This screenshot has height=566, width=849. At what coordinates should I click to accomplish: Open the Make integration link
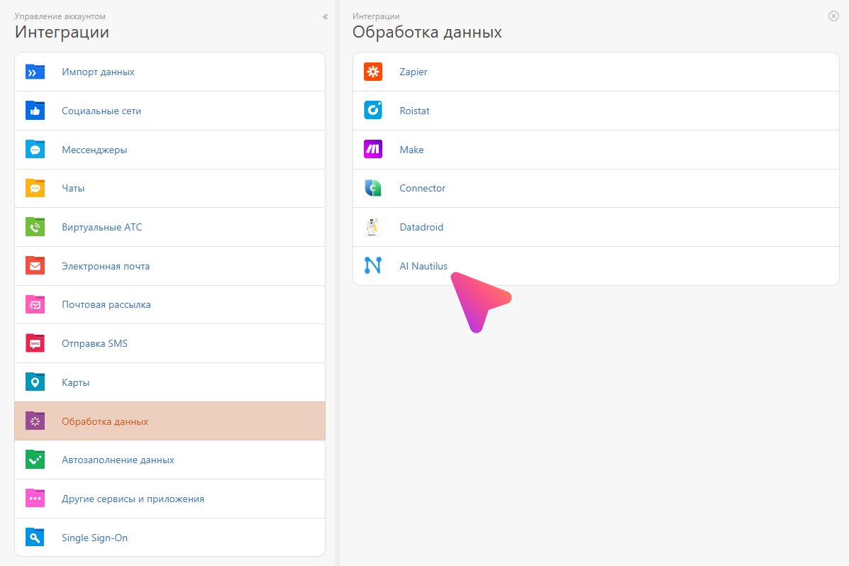pyautogui.click(x=411, y=150)
